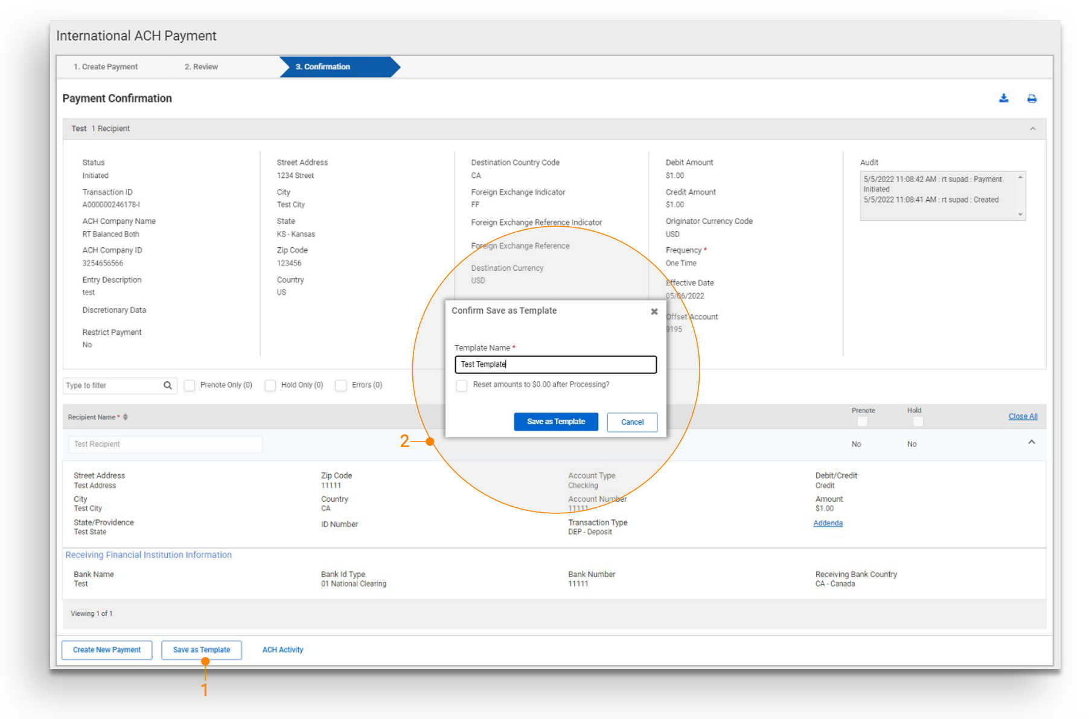This screenshot has height=719, width=1089.
Task: Collapse the Test 1 Recipient section
Action: (1032, 129)
